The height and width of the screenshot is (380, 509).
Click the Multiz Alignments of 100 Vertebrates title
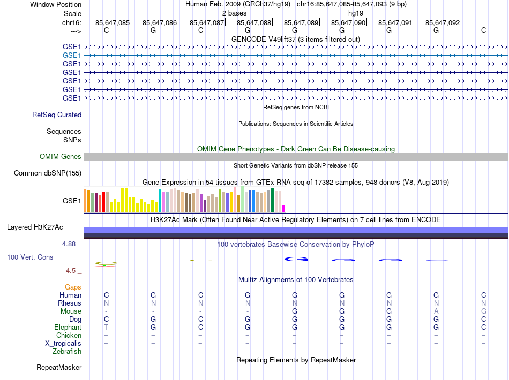(295, 279)
